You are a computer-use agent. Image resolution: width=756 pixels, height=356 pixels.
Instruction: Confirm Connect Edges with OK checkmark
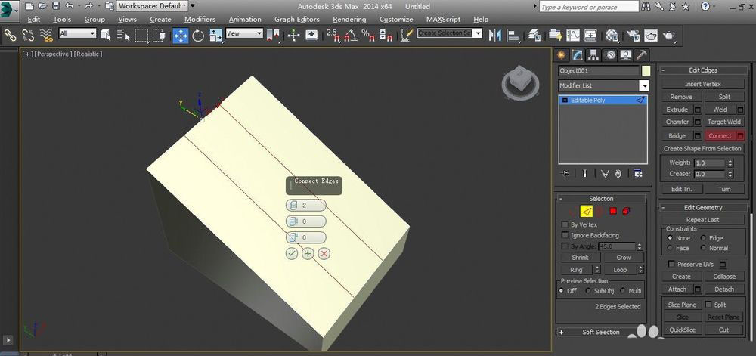click(x=292, y=253)
